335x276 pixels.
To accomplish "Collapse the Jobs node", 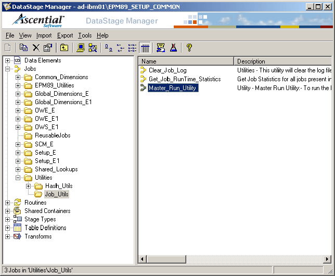I will pyautogui.click(x=7, y=69).
